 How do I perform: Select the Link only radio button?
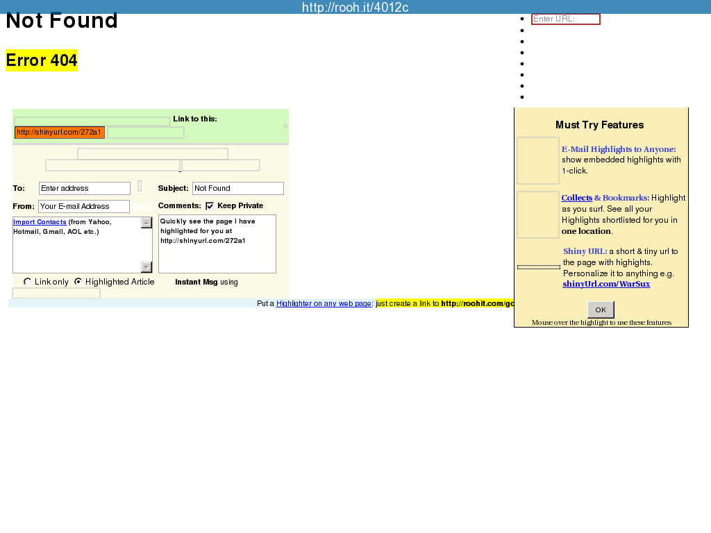pyautogui.click(x=27, y=282)
